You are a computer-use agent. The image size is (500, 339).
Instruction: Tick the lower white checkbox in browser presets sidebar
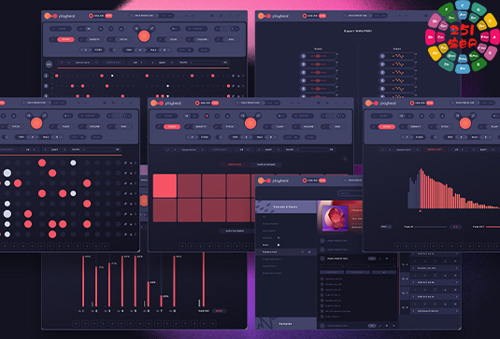(279, 245)
